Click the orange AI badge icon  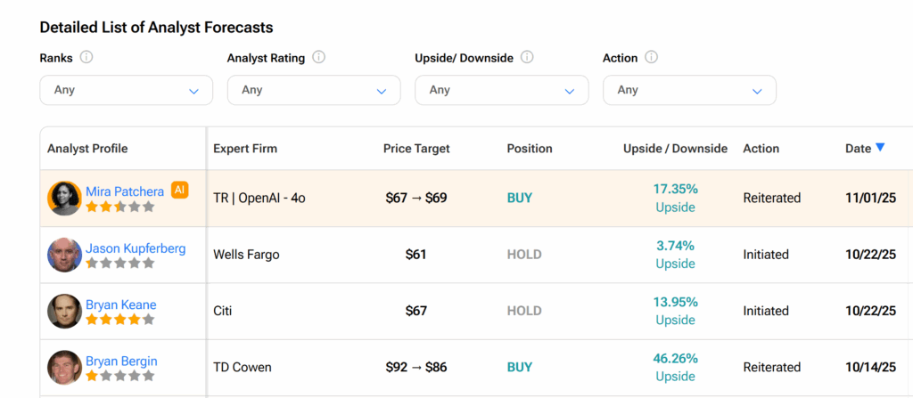click(x=179, y=190)
